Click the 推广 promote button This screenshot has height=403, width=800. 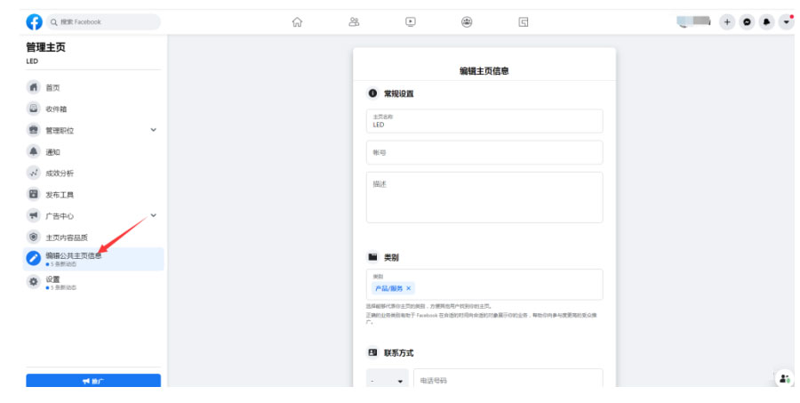point(93,381)
